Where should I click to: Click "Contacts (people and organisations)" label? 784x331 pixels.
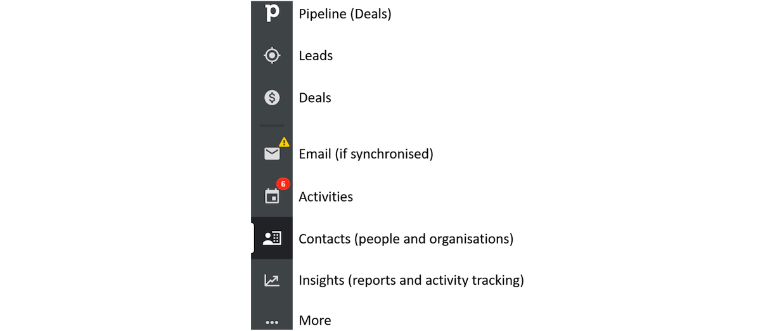406,239
